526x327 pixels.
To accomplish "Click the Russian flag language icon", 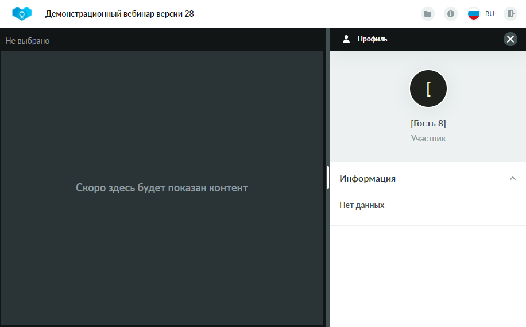I will pyautogui.click(x=474, y=14).
